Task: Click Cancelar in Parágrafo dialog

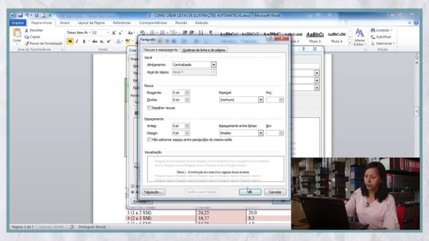Action: click(x=275, y=192)
